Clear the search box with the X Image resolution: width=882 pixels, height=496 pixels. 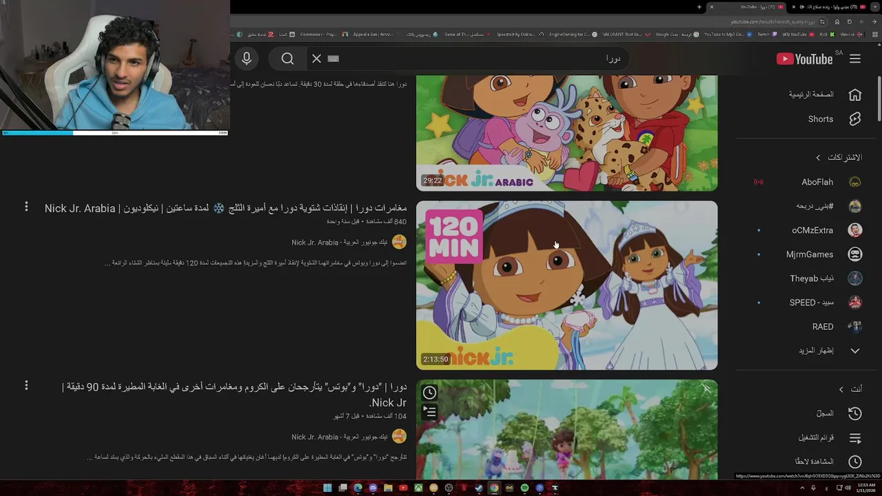[317, 59]
